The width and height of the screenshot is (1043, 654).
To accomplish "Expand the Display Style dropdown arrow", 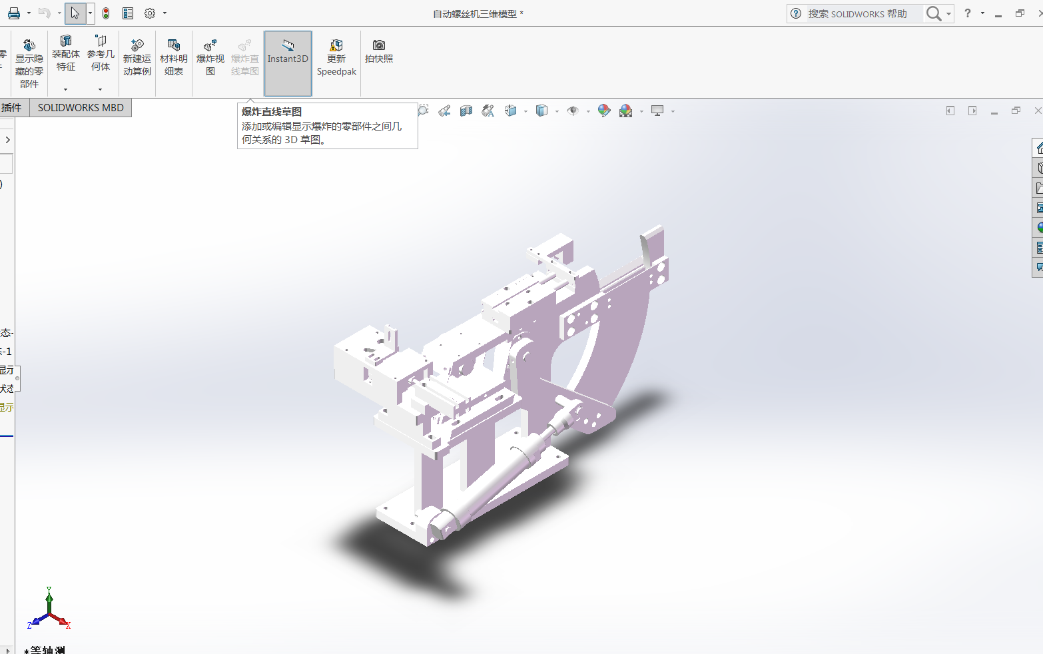I will pos(557,111).
